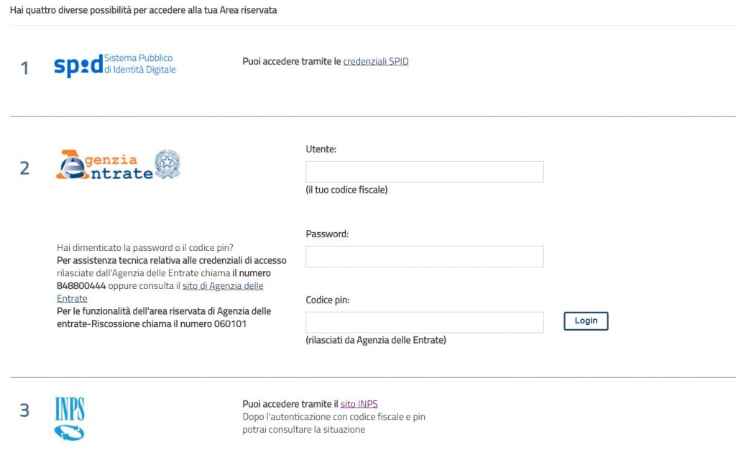Click the INPS circular arrows symbol
The height and width of the screenshot is (460, 736).
tap(70, 432)
